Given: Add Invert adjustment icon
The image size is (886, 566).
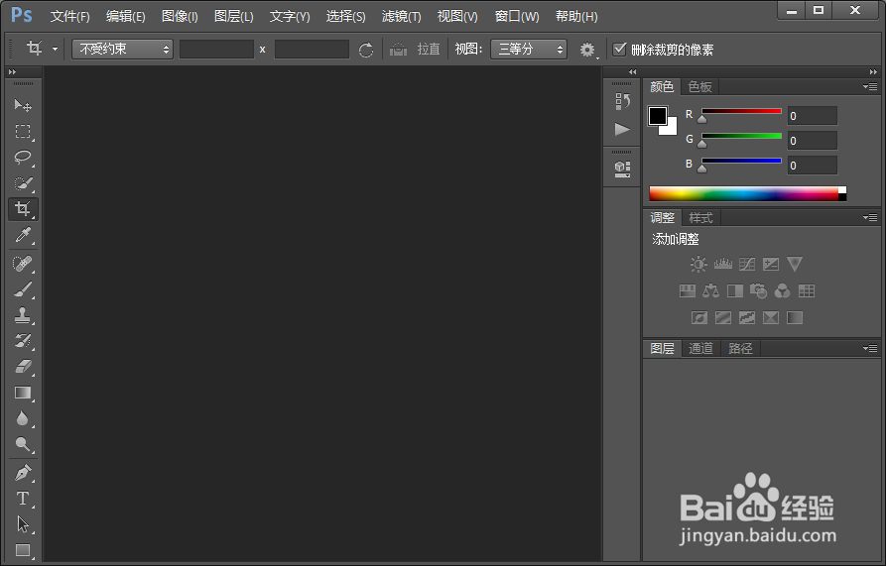Looking at the screenshot, I should click(x=698, y=318).
